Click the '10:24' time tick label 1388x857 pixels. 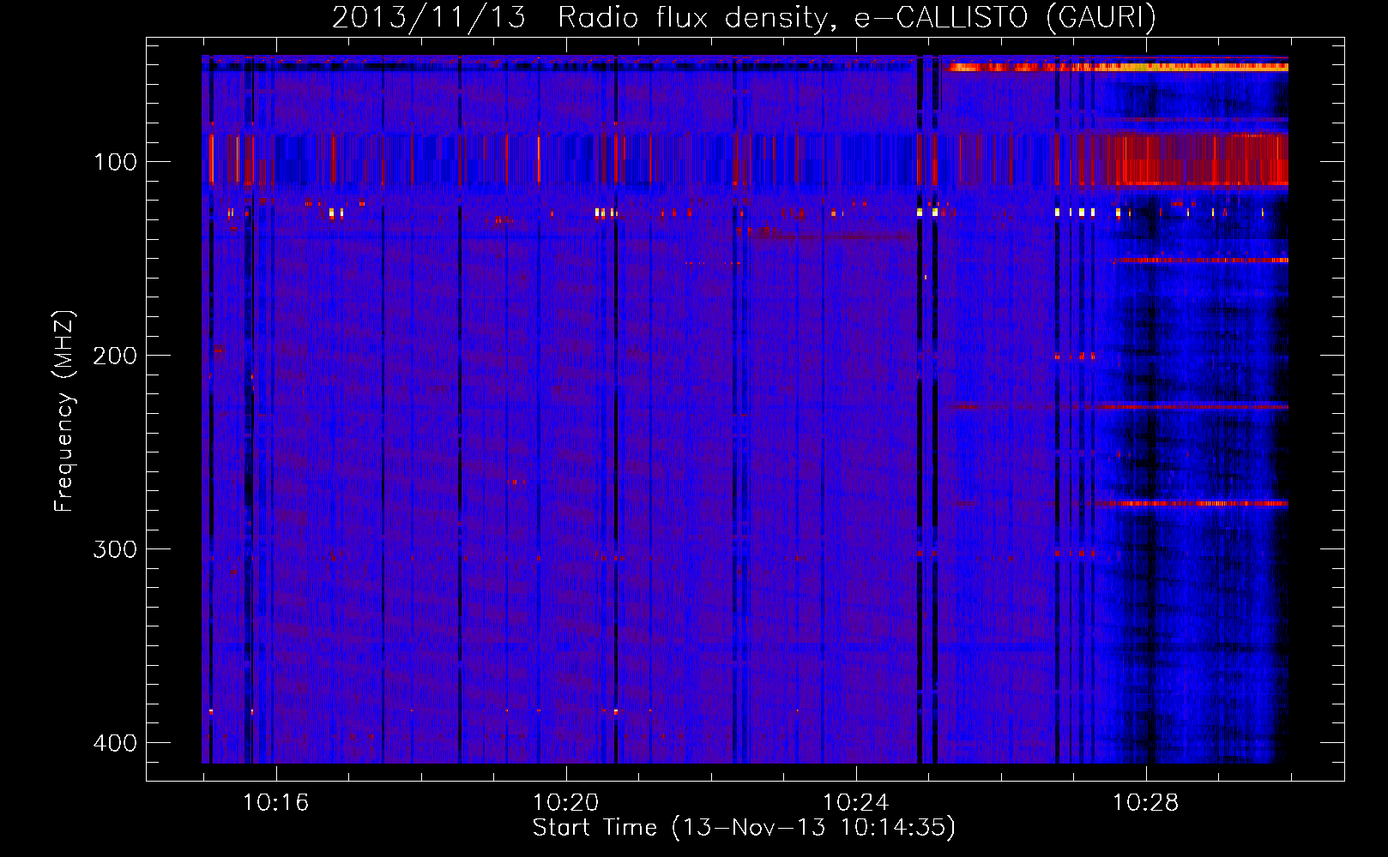(x=855, y=803)
